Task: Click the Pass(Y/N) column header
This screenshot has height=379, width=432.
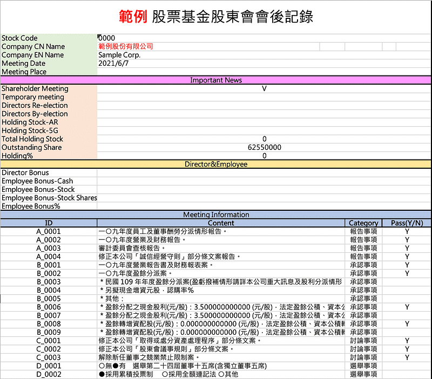Action: coord(408,223)
